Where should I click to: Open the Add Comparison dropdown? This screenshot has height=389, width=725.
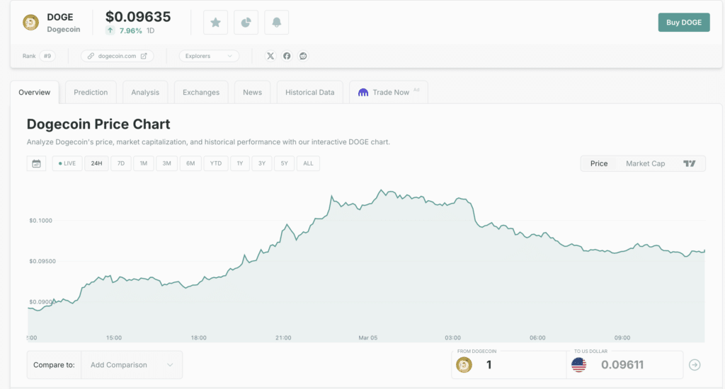(131, 365)
